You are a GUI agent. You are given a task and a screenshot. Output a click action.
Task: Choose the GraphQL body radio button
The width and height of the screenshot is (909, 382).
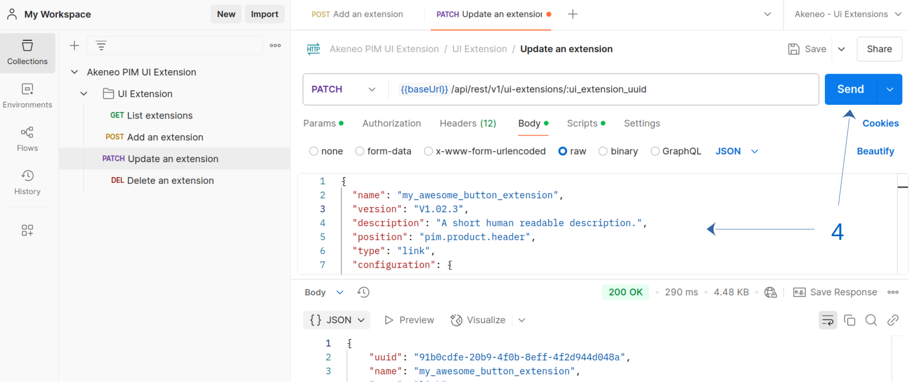click(655, 151)
